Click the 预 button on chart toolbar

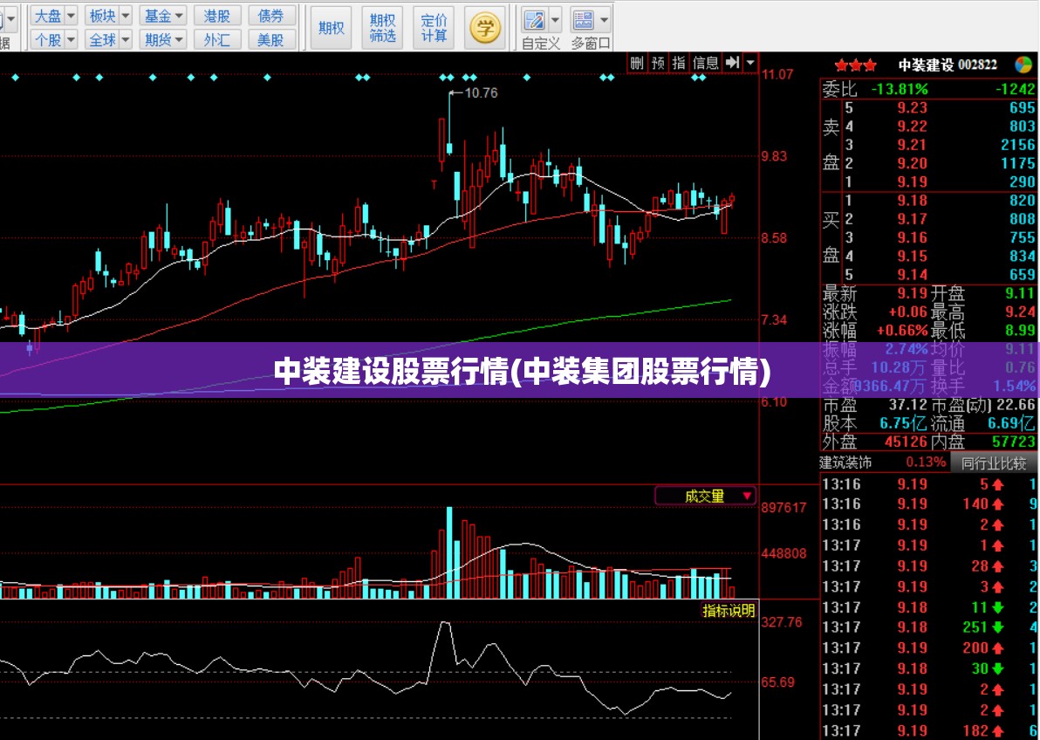658,63
